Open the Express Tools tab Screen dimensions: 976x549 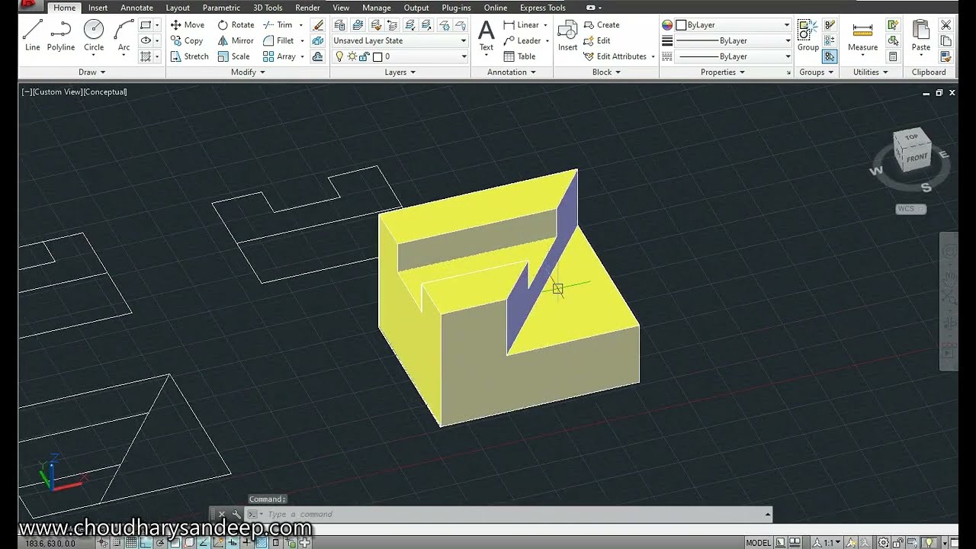(x=543, y=8)
